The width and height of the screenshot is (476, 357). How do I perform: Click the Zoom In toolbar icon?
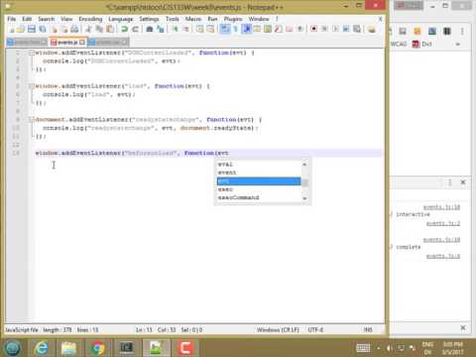pyautogui.click(x=175, y=30)
